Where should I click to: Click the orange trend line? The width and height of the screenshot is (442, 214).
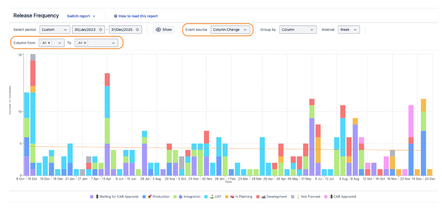pos(225,148)
